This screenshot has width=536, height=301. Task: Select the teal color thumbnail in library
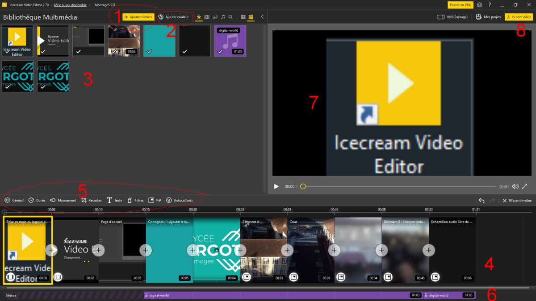[x=159, y=41]
